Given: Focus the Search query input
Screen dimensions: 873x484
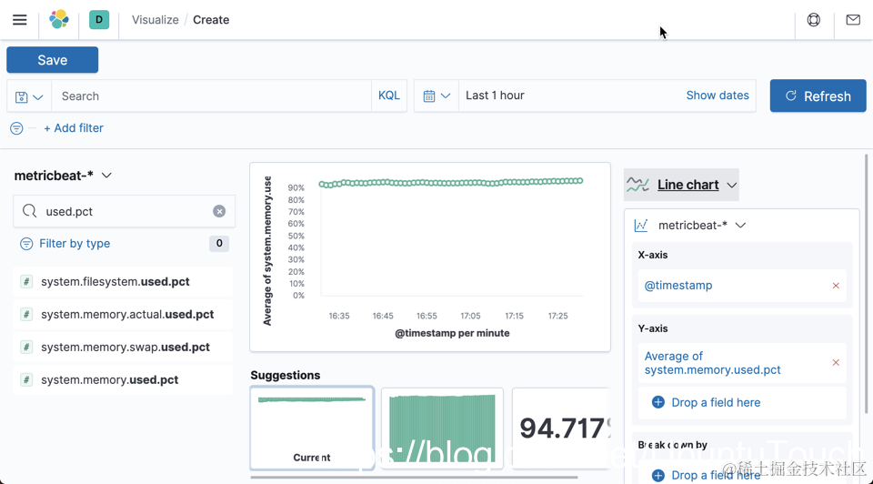Looking at the screenshot, I should pyautogui.click(x=211, y=96).
